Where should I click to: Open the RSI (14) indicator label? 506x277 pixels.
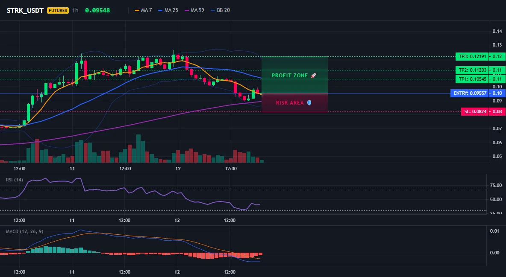[15, 180]
